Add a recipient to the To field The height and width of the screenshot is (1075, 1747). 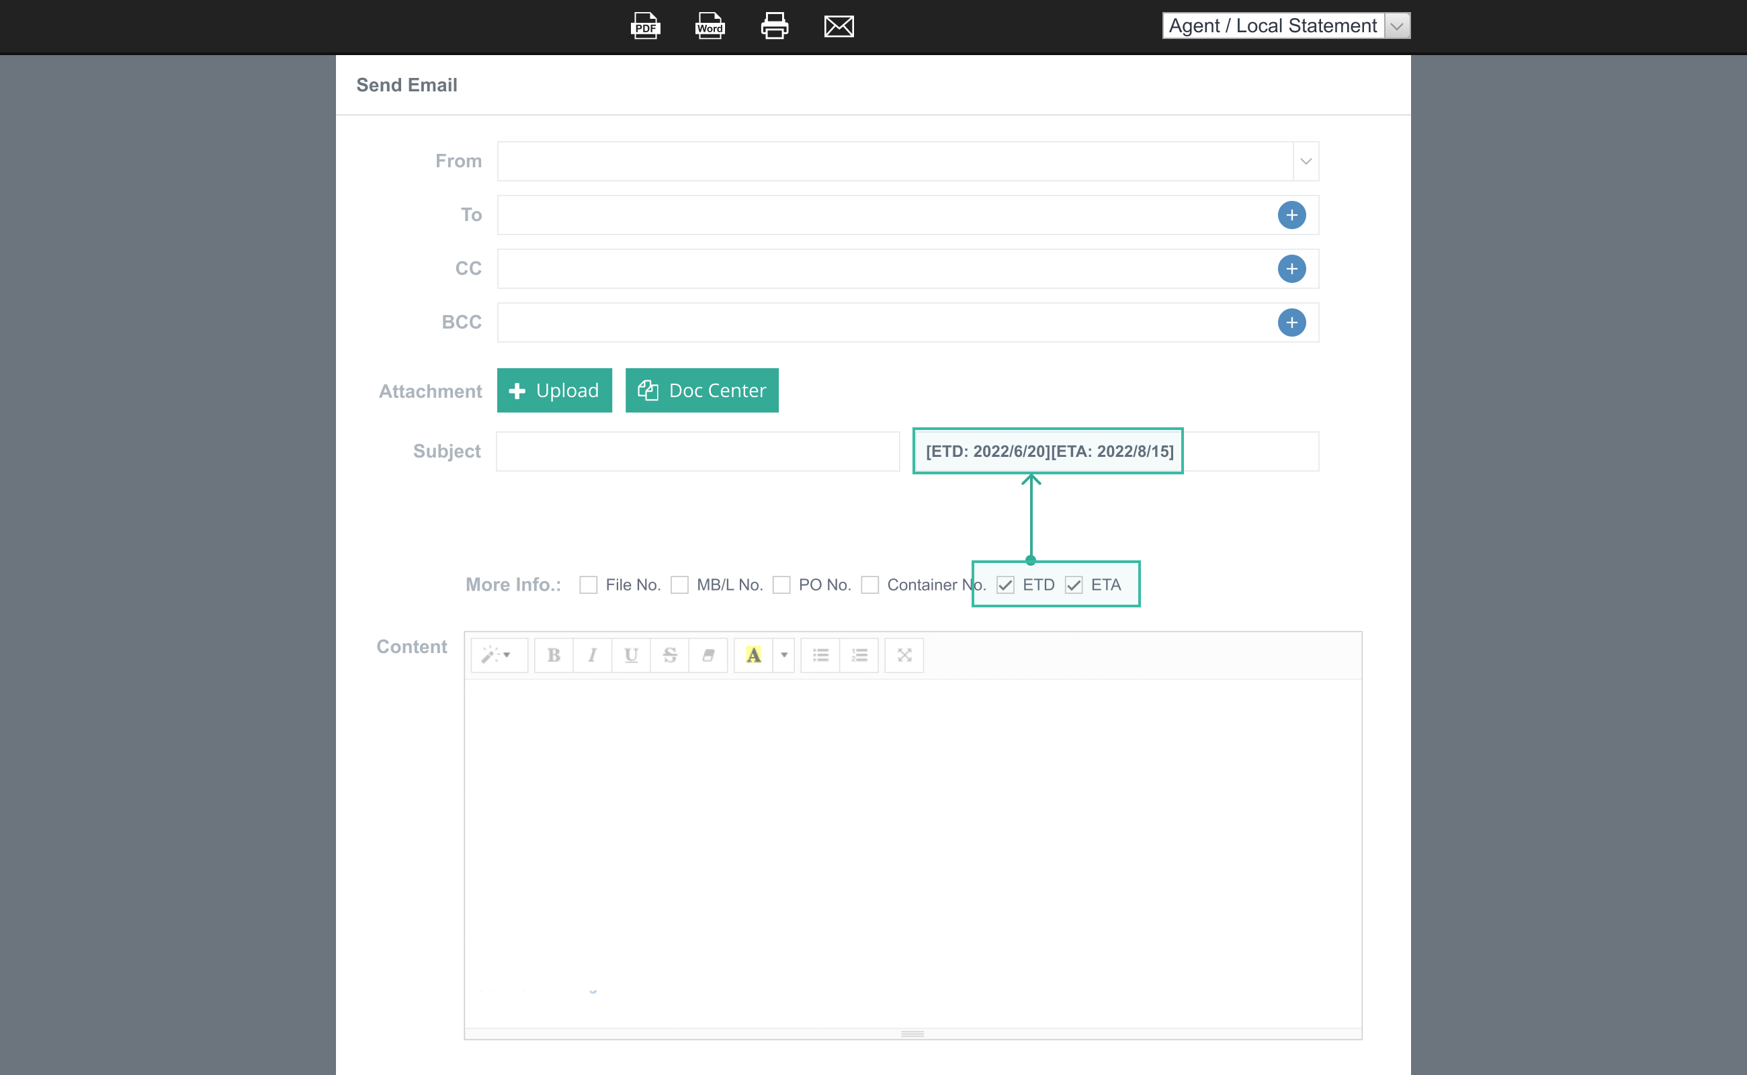tap(1291, 216)
